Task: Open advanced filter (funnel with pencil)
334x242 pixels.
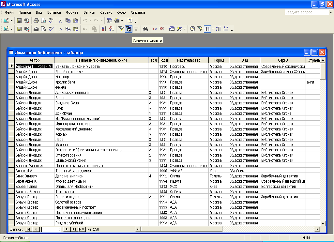Action: pos(200,29)
